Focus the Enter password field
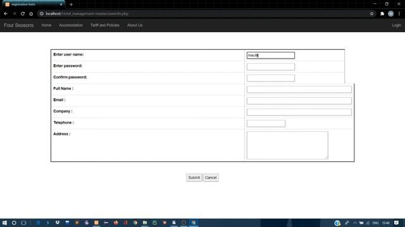This screenshot has height=227, width=405. click(x=271, y=67)
